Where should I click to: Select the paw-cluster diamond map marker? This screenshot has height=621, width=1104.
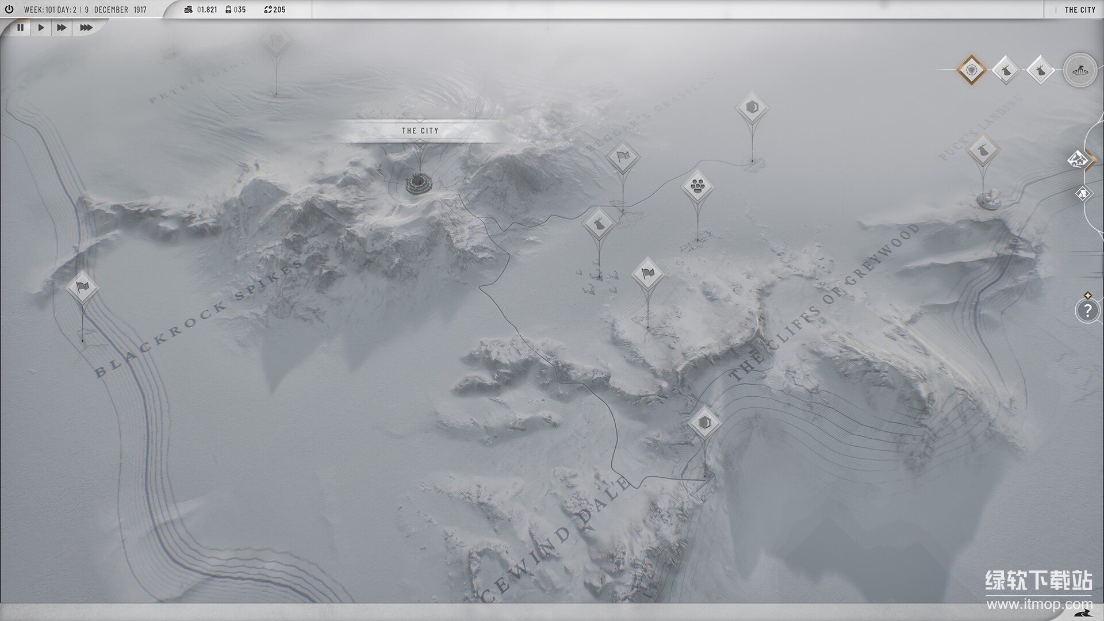click(697, 186)
